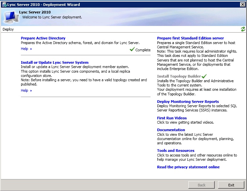Image resolution: width=247 pixels, height=191 pixels.
Task: Start Install or Update Lync Server System
Action: (55, 62)
